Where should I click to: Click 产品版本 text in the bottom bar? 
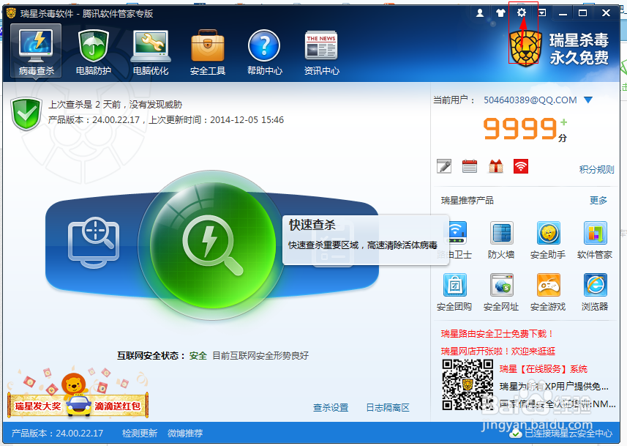57,434
